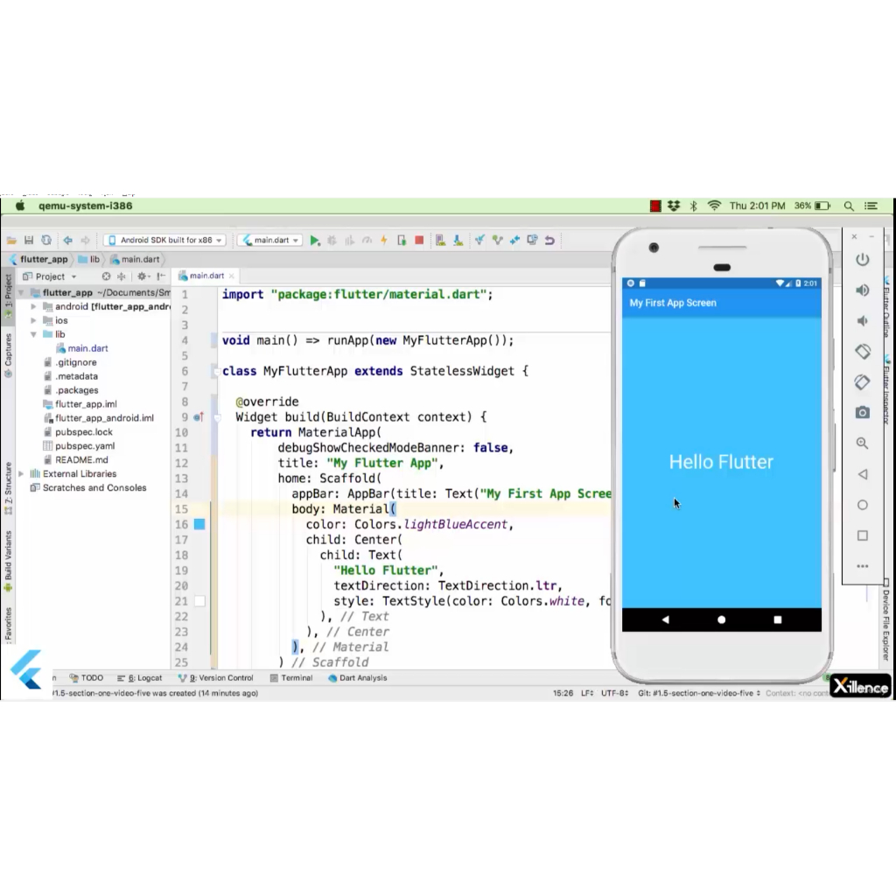Viewport: 896px width, 896px height.
Task: Run main.dart with the green play icon
Action: (314, 241)
